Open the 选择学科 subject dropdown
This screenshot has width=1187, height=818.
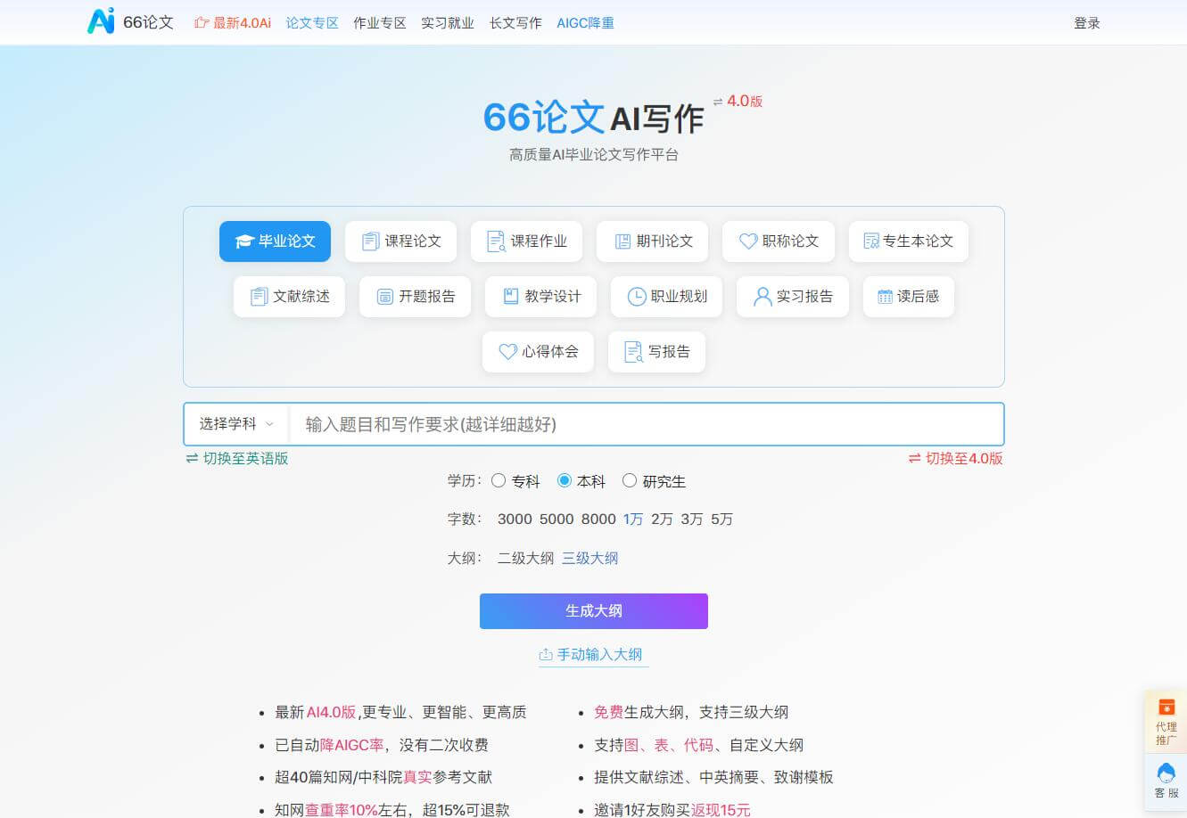coord(236,424)
